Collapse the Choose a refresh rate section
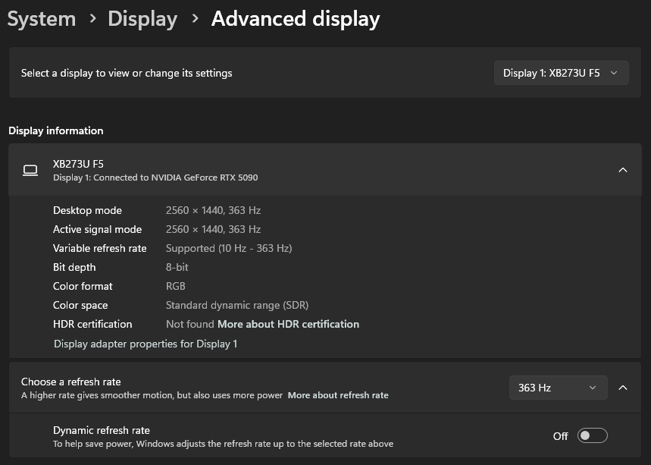The height and width of the screenshot is (465, 651). click(623, 388)
